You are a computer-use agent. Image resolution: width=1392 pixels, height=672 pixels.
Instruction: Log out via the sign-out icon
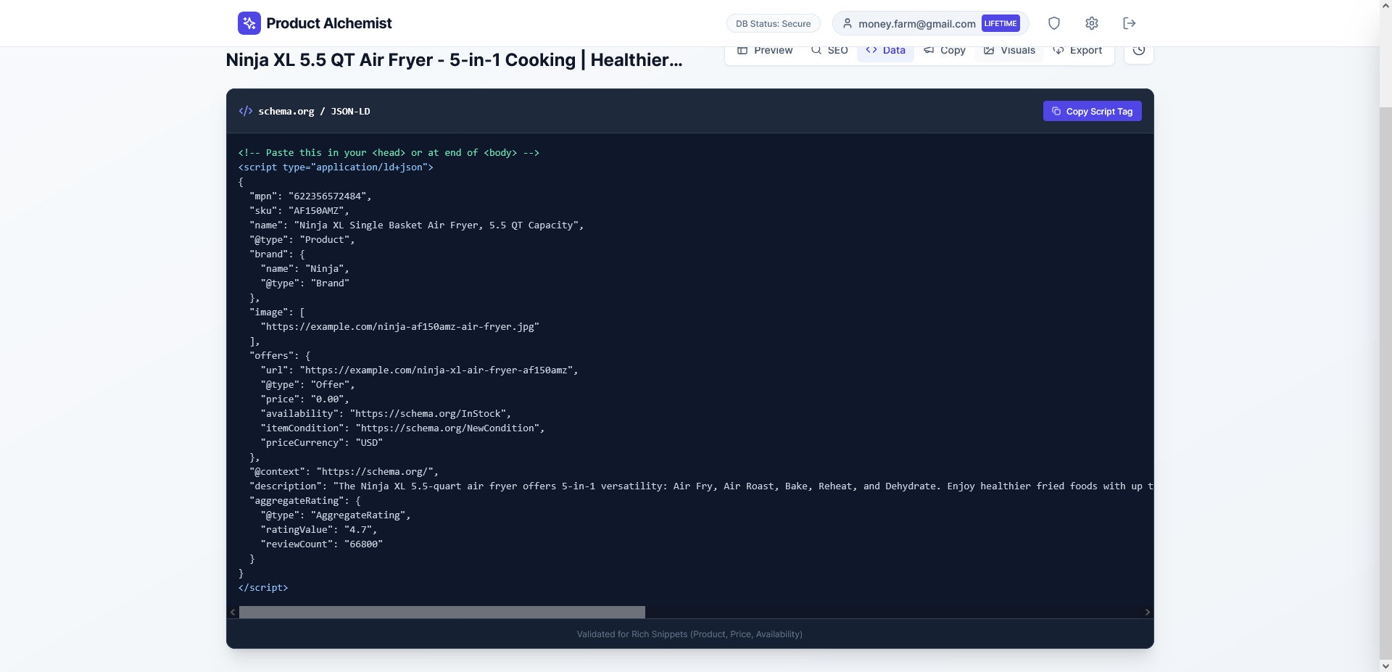(1129, 22)
